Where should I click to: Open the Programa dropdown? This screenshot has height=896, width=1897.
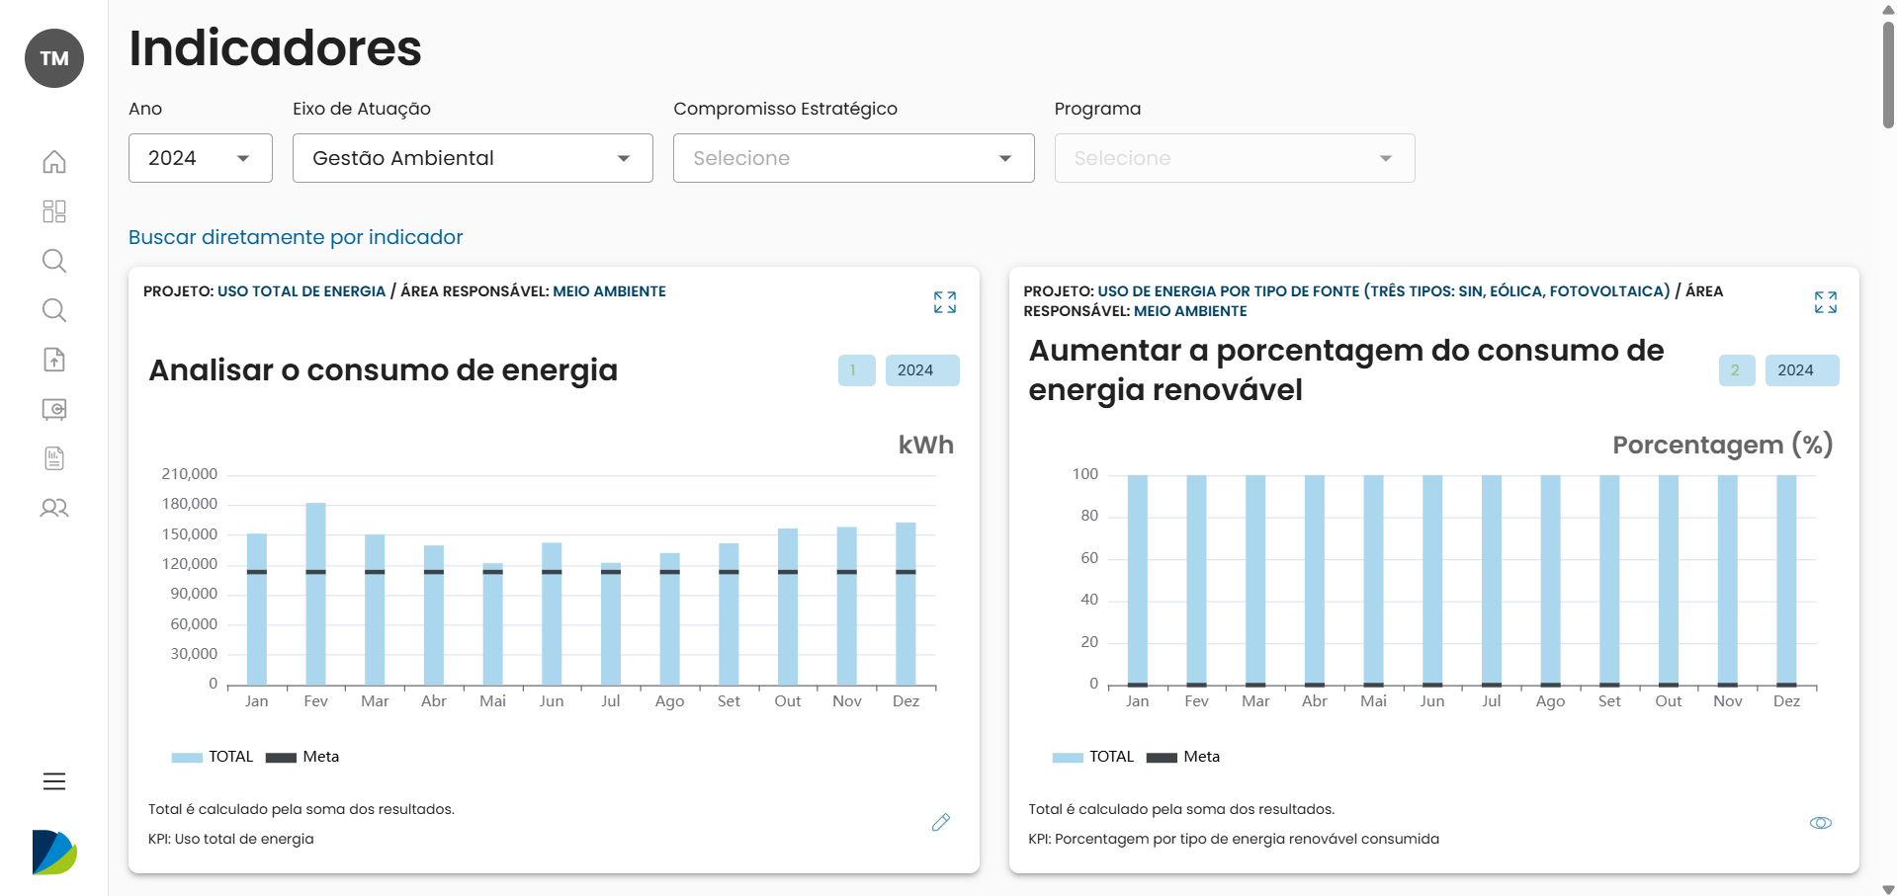[x=1235, y=158]
